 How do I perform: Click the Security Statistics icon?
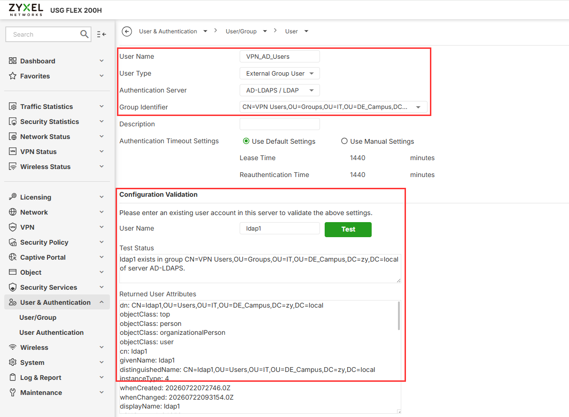tap(13, 122)
